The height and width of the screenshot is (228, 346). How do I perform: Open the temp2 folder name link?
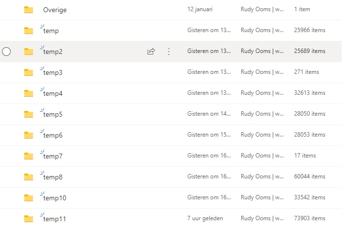click(53, 52)
